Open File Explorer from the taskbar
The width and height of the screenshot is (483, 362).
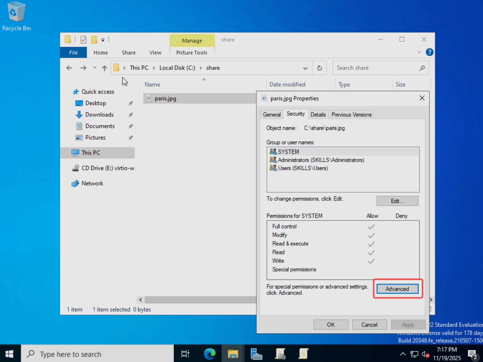click(233, 354)
